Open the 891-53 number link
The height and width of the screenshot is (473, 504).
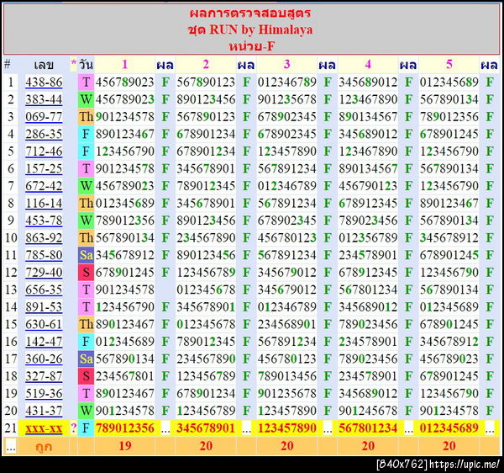(x=44, y=307)
